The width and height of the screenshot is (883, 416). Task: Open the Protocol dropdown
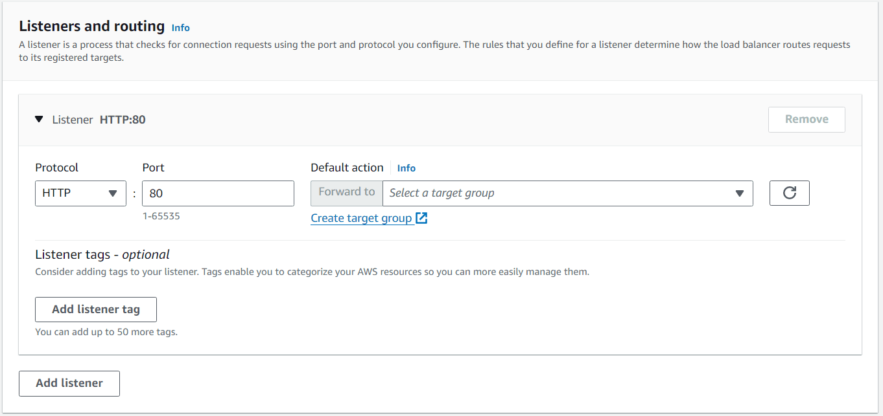pyautogui.click(x=80, y=193)
